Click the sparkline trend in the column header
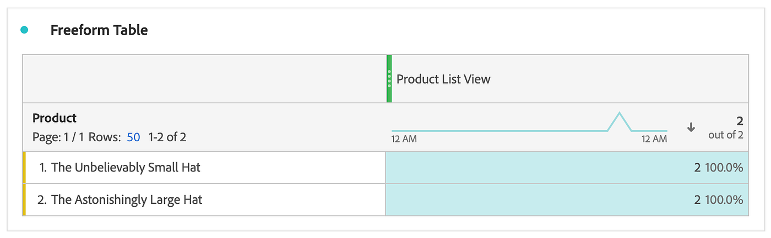 pos(529,127)
